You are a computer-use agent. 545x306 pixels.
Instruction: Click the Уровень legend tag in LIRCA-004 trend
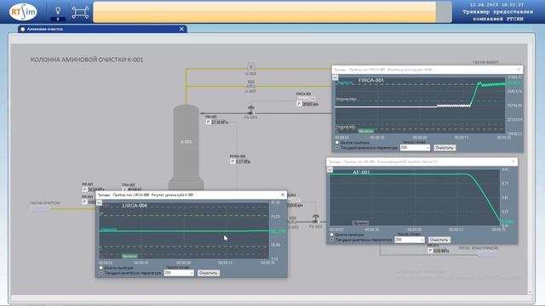tap(129, 256)
